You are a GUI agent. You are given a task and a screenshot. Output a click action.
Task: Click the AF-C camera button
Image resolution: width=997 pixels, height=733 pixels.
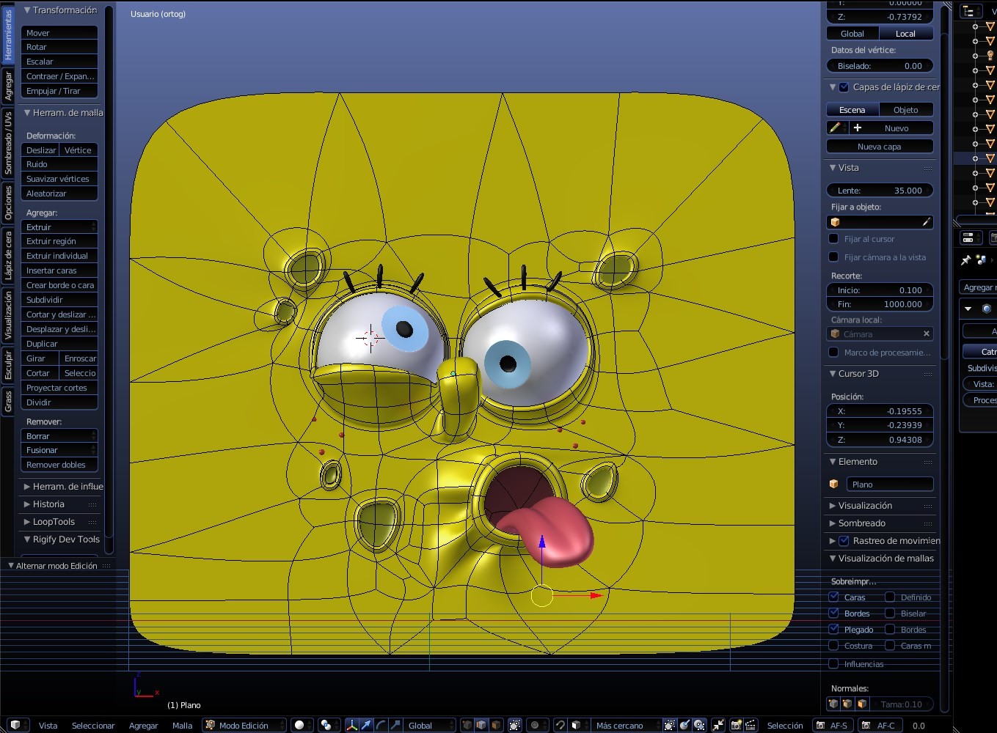(x=880, y=725)
